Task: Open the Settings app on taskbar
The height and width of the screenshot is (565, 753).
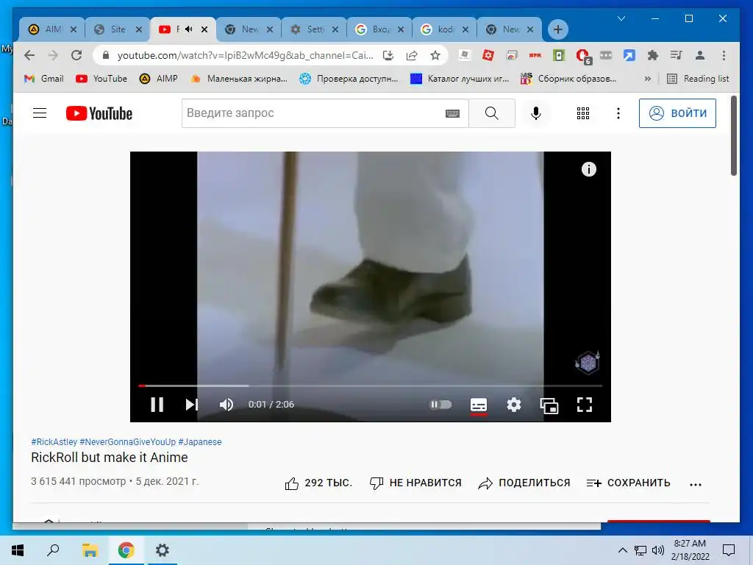Action: pyautogui.click(x=163, y=550)
